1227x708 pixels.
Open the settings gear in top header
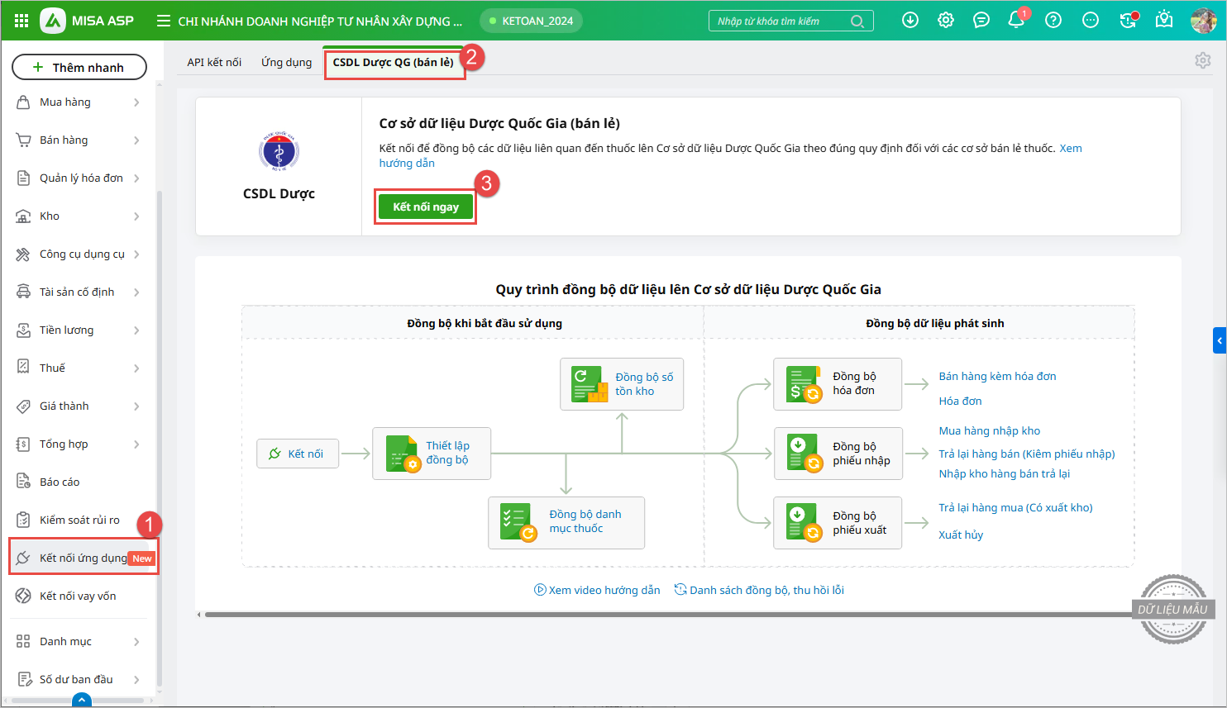tap(946, 20)
